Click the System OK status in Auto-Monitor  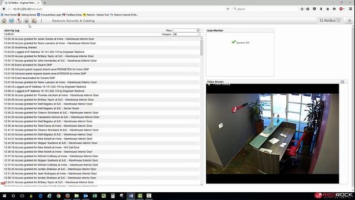(x=240, y=42)
